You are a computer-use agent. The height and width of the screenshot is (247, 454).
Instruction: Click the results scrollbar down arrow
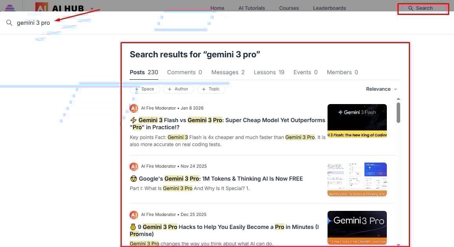pyautogui.click(x=398, y=245)
